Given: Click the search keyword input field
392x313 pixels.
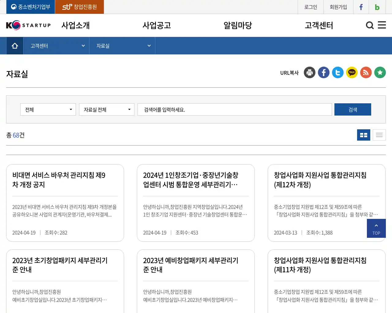Looking at the screenshot, I should [x=235, y=109].
